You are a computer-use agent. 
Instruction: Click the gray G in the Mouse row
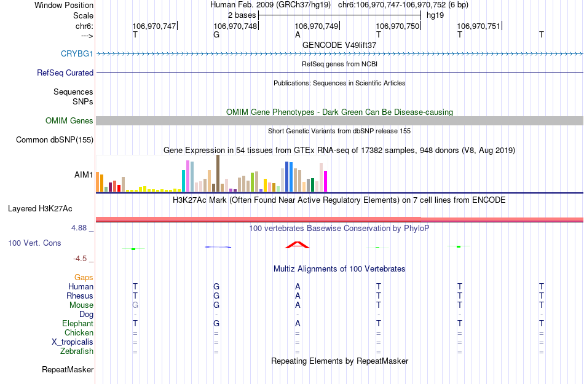pyautogui.click(x=135, y=305)
